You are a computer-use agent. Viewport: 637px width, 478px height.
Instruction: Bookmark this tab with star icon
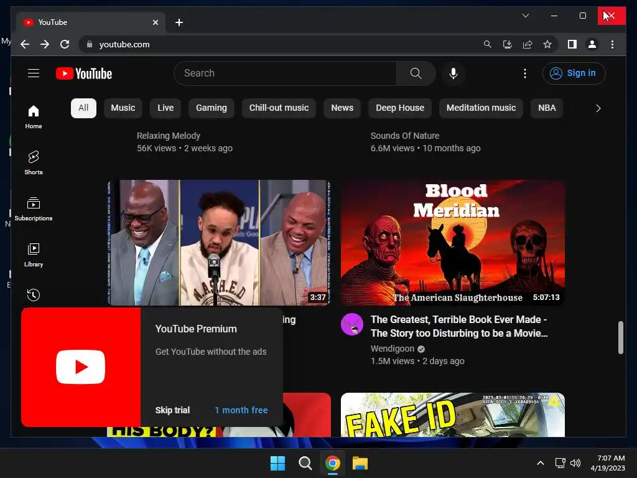point(547,44)
